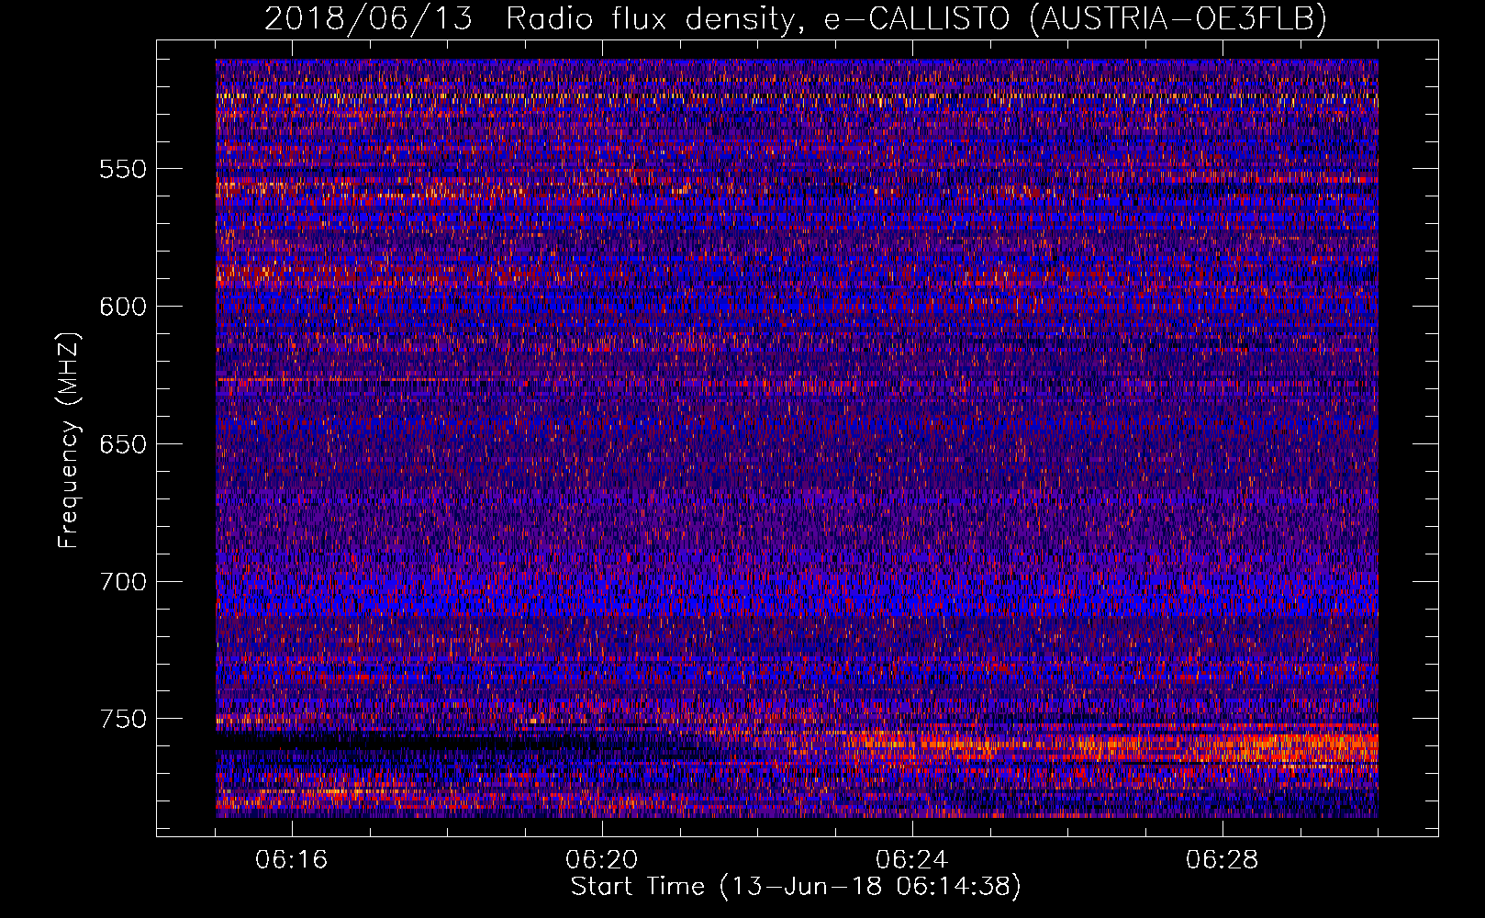
Task: Click the 750 frequency tick label
Action: (123, 719)
